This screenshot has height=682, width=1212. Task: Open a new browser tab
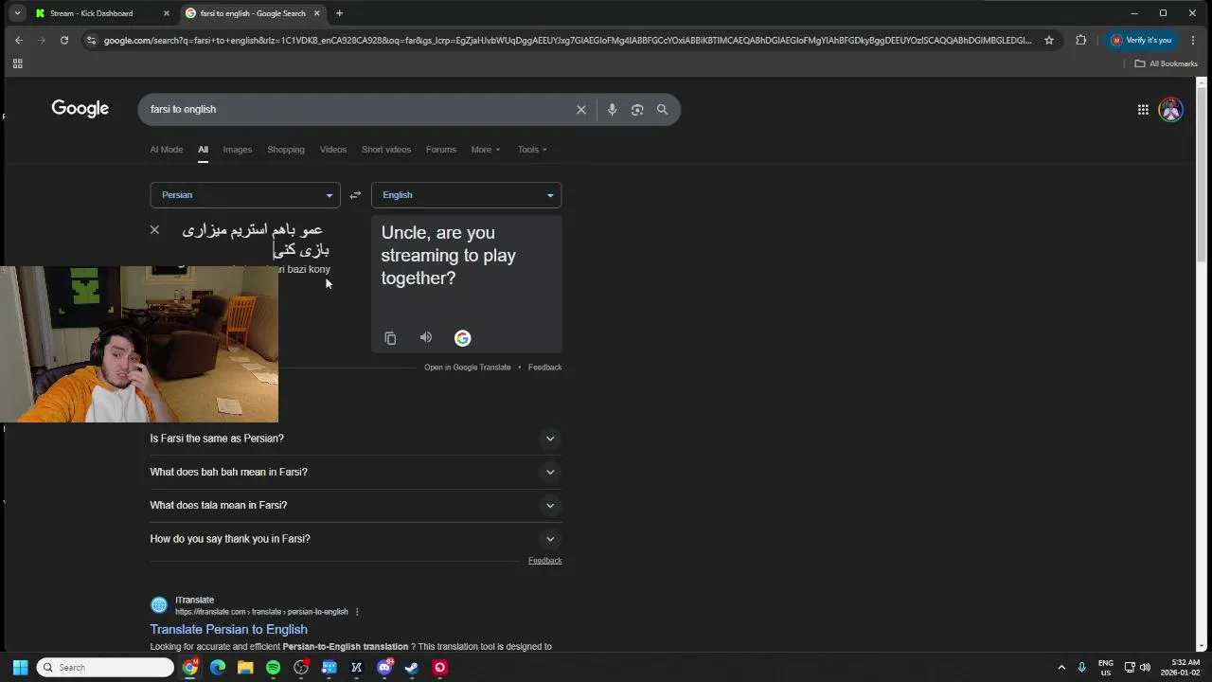[x=339, y=13]
